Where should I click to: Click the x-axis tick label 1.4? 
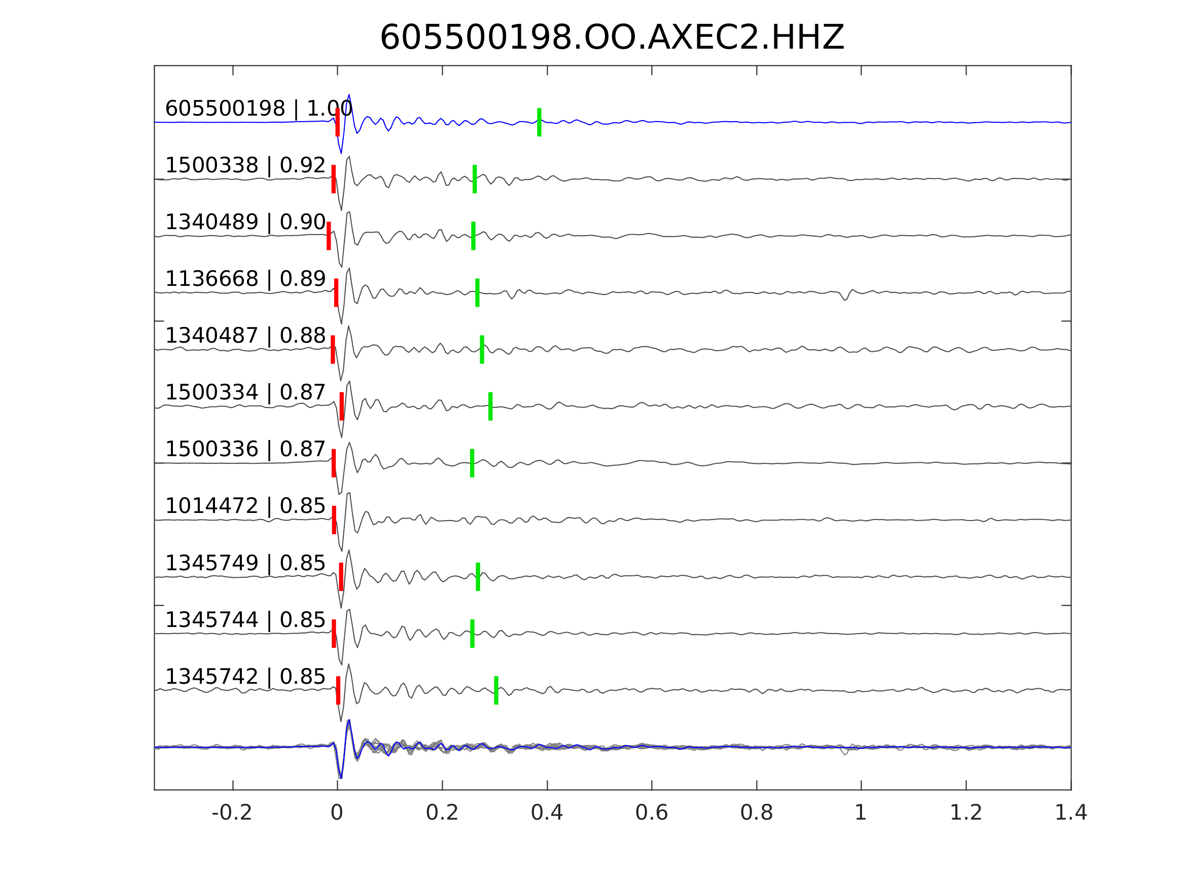1071,813
